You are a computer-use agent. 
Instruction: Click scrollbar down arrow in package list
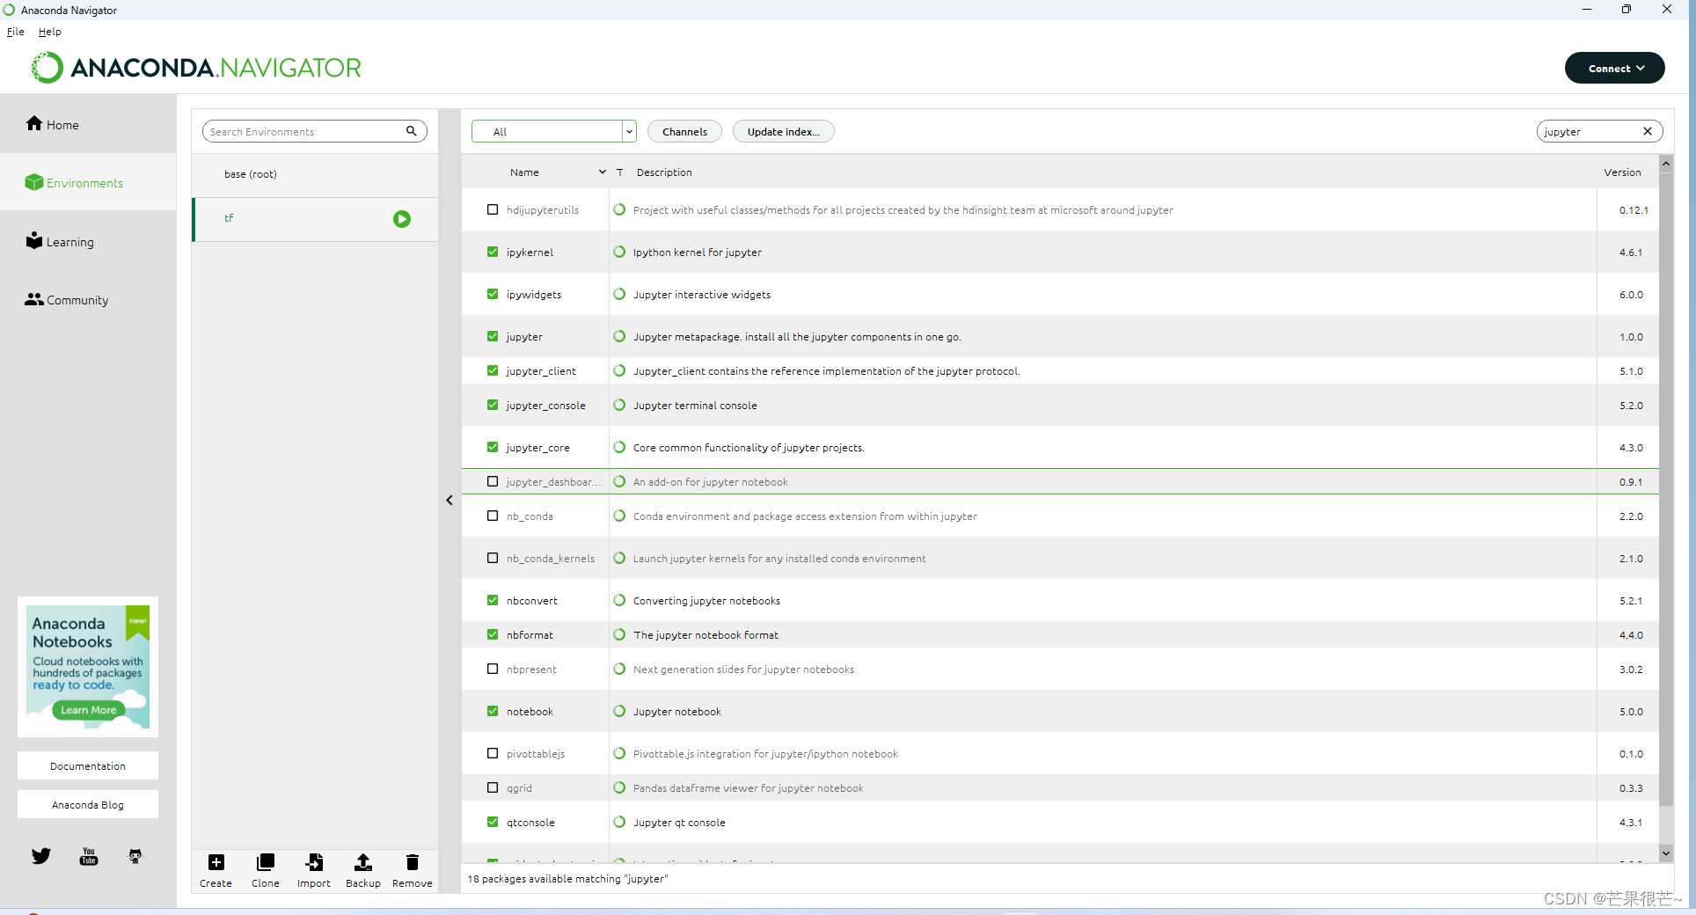click(1666, 853)
